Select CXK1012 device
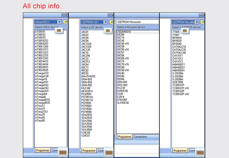229x158 pixels. (178, 59)
